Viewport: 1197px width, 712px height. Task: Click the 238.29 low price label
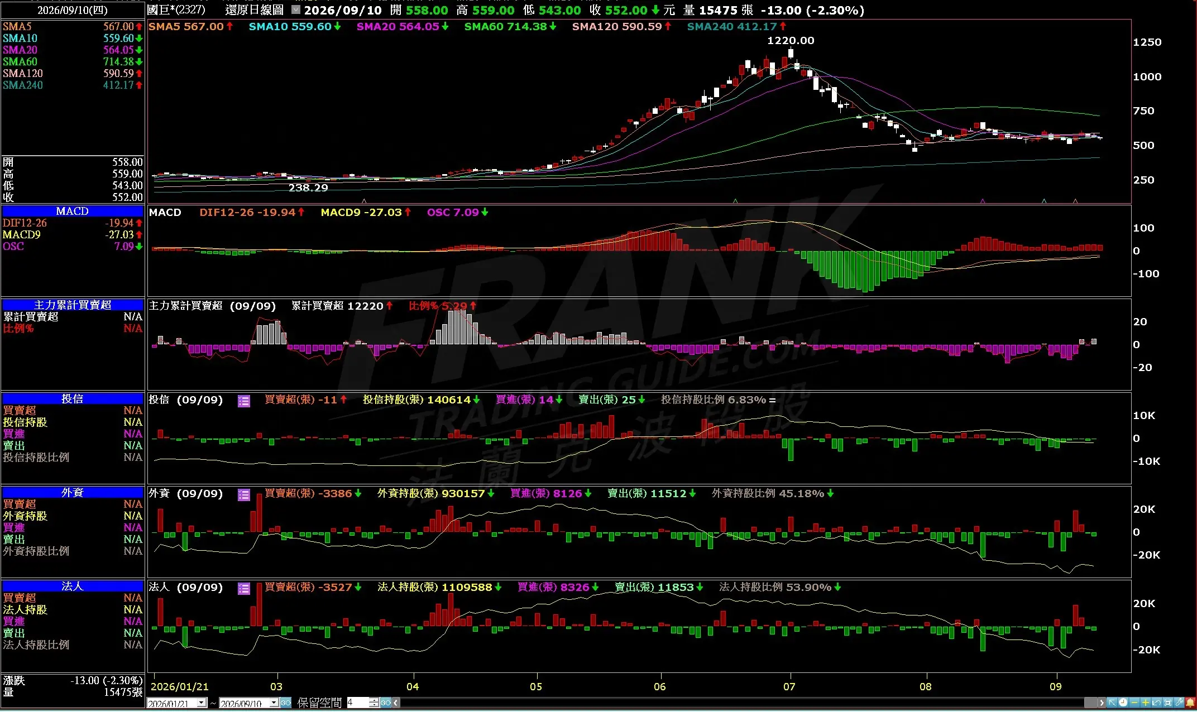[308, 187]
